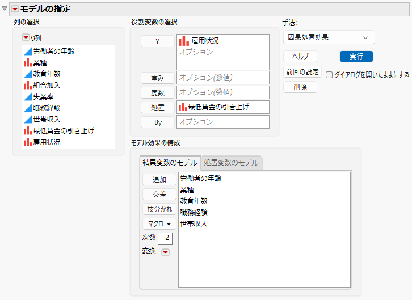412x300 pixels.
Task: Click the 前回の設定 button
Action: click(302, 72)
